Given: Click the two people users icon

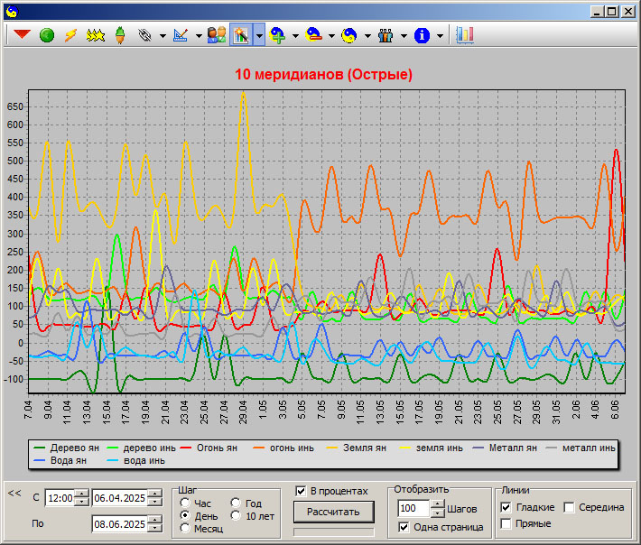Looking at the screenshot, I should coord(217,35).
